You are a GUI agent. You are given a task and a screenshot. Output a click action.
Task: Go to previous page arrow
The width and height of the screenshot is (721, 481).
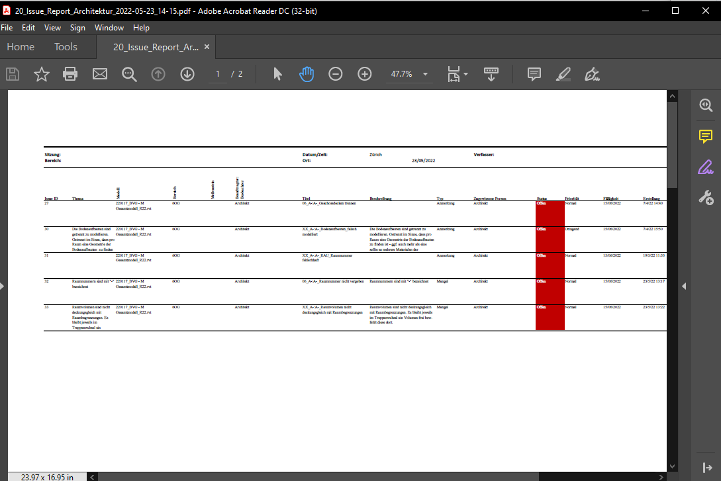[x=158, y=74]
